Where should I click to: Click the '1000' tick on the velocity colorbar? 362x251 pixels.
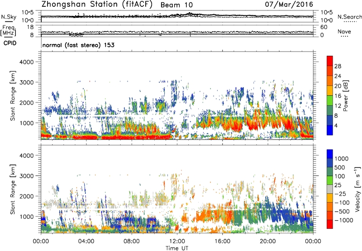(x=342, y=159)
